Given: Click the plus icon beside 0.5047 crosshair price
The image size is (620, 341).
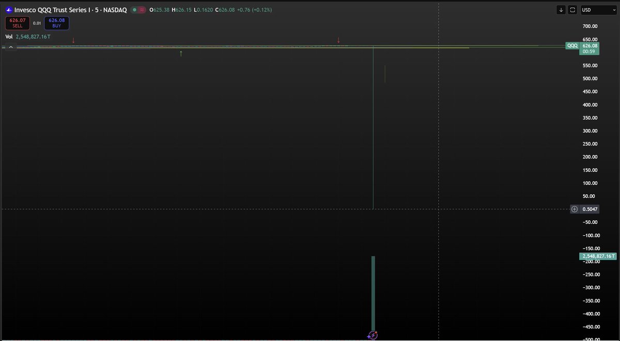Looking at the screenshot, I should pyautogui.click(x=575, y=209).
